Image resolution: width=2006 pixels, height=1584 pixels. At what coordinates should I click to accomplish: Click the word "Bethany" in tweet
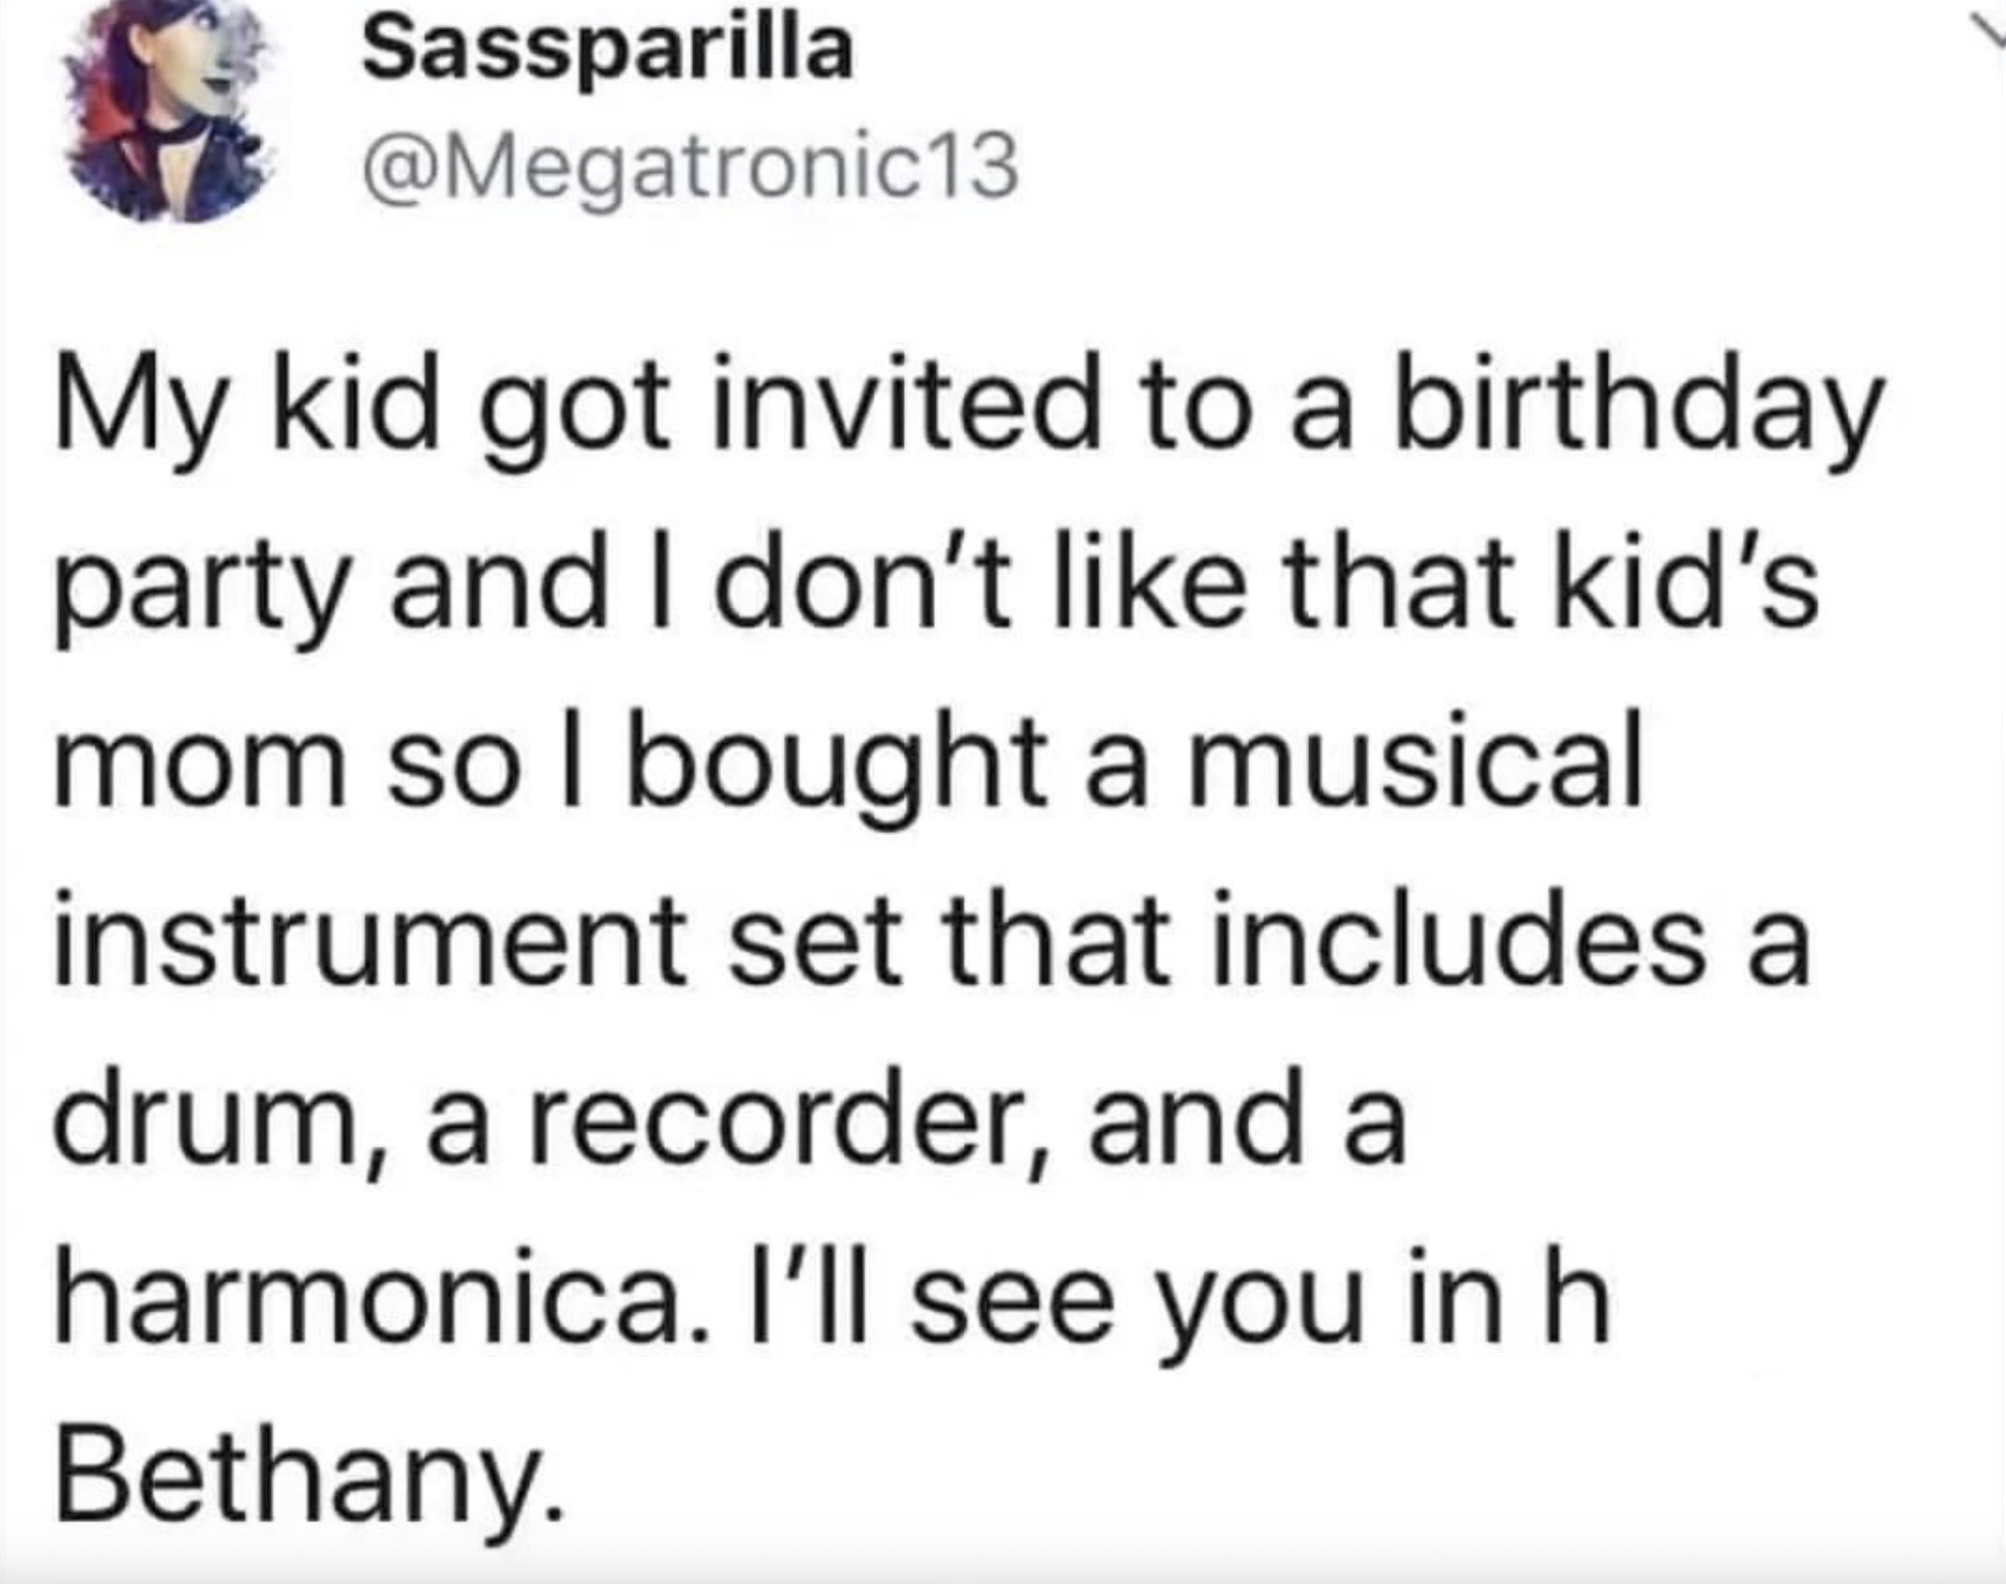tap(305, 1476)
